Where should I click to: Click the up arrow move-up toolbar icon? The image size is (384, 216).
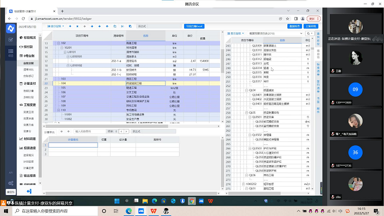pyautogui.click(x=107, y=26)
